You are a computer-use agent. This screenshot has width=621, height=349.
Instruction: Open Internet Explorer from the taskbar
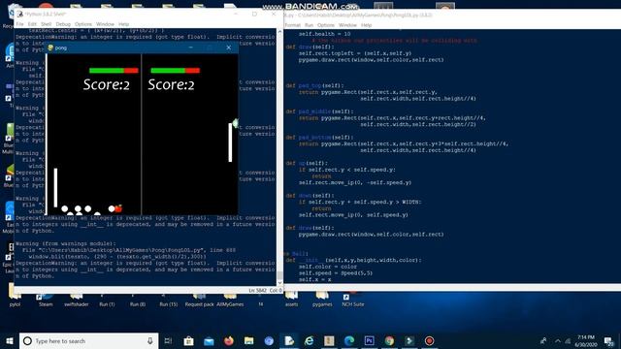pyautogui.click(x=310, y=340)
